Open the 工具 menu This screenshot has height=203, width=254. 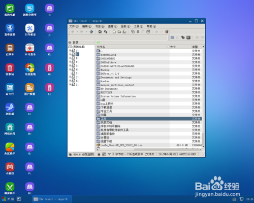(138, 26)
